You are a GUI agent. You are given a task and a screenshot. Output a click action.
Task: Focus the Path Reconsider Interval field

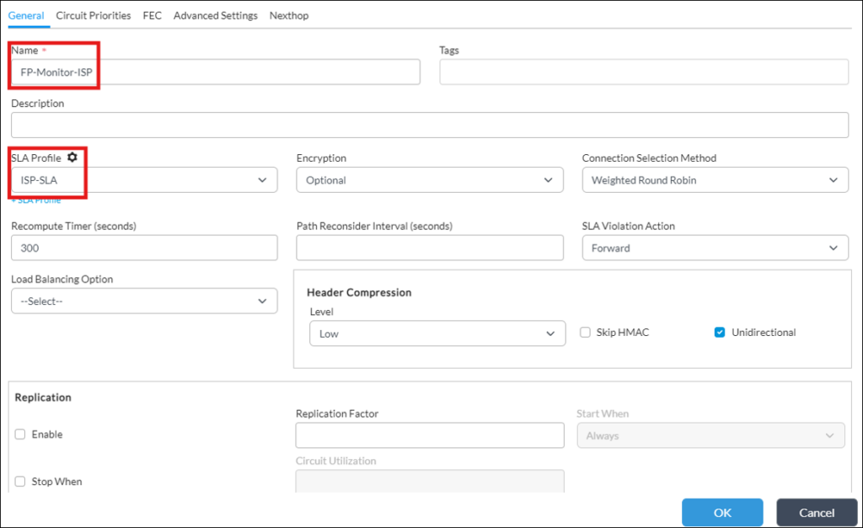point(429,248)
